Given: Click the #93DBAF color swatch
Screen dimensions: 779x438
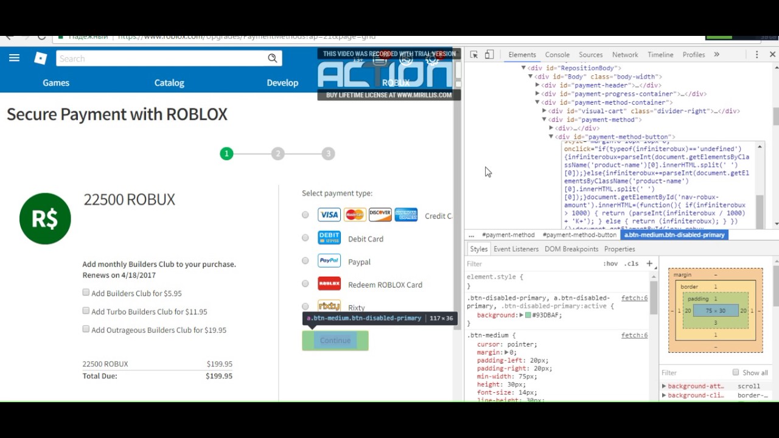Looking at the screenshot, I should click(x=528, y=316).
